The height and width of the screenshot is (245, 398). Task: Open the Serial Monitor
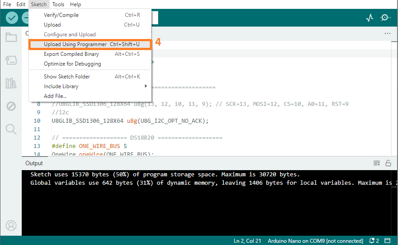pos(385,18)
